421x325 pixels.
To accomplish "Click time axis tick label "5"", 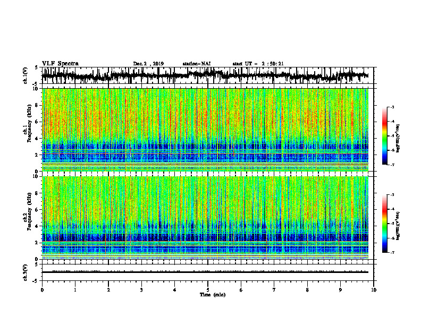I will pos(208,290).
